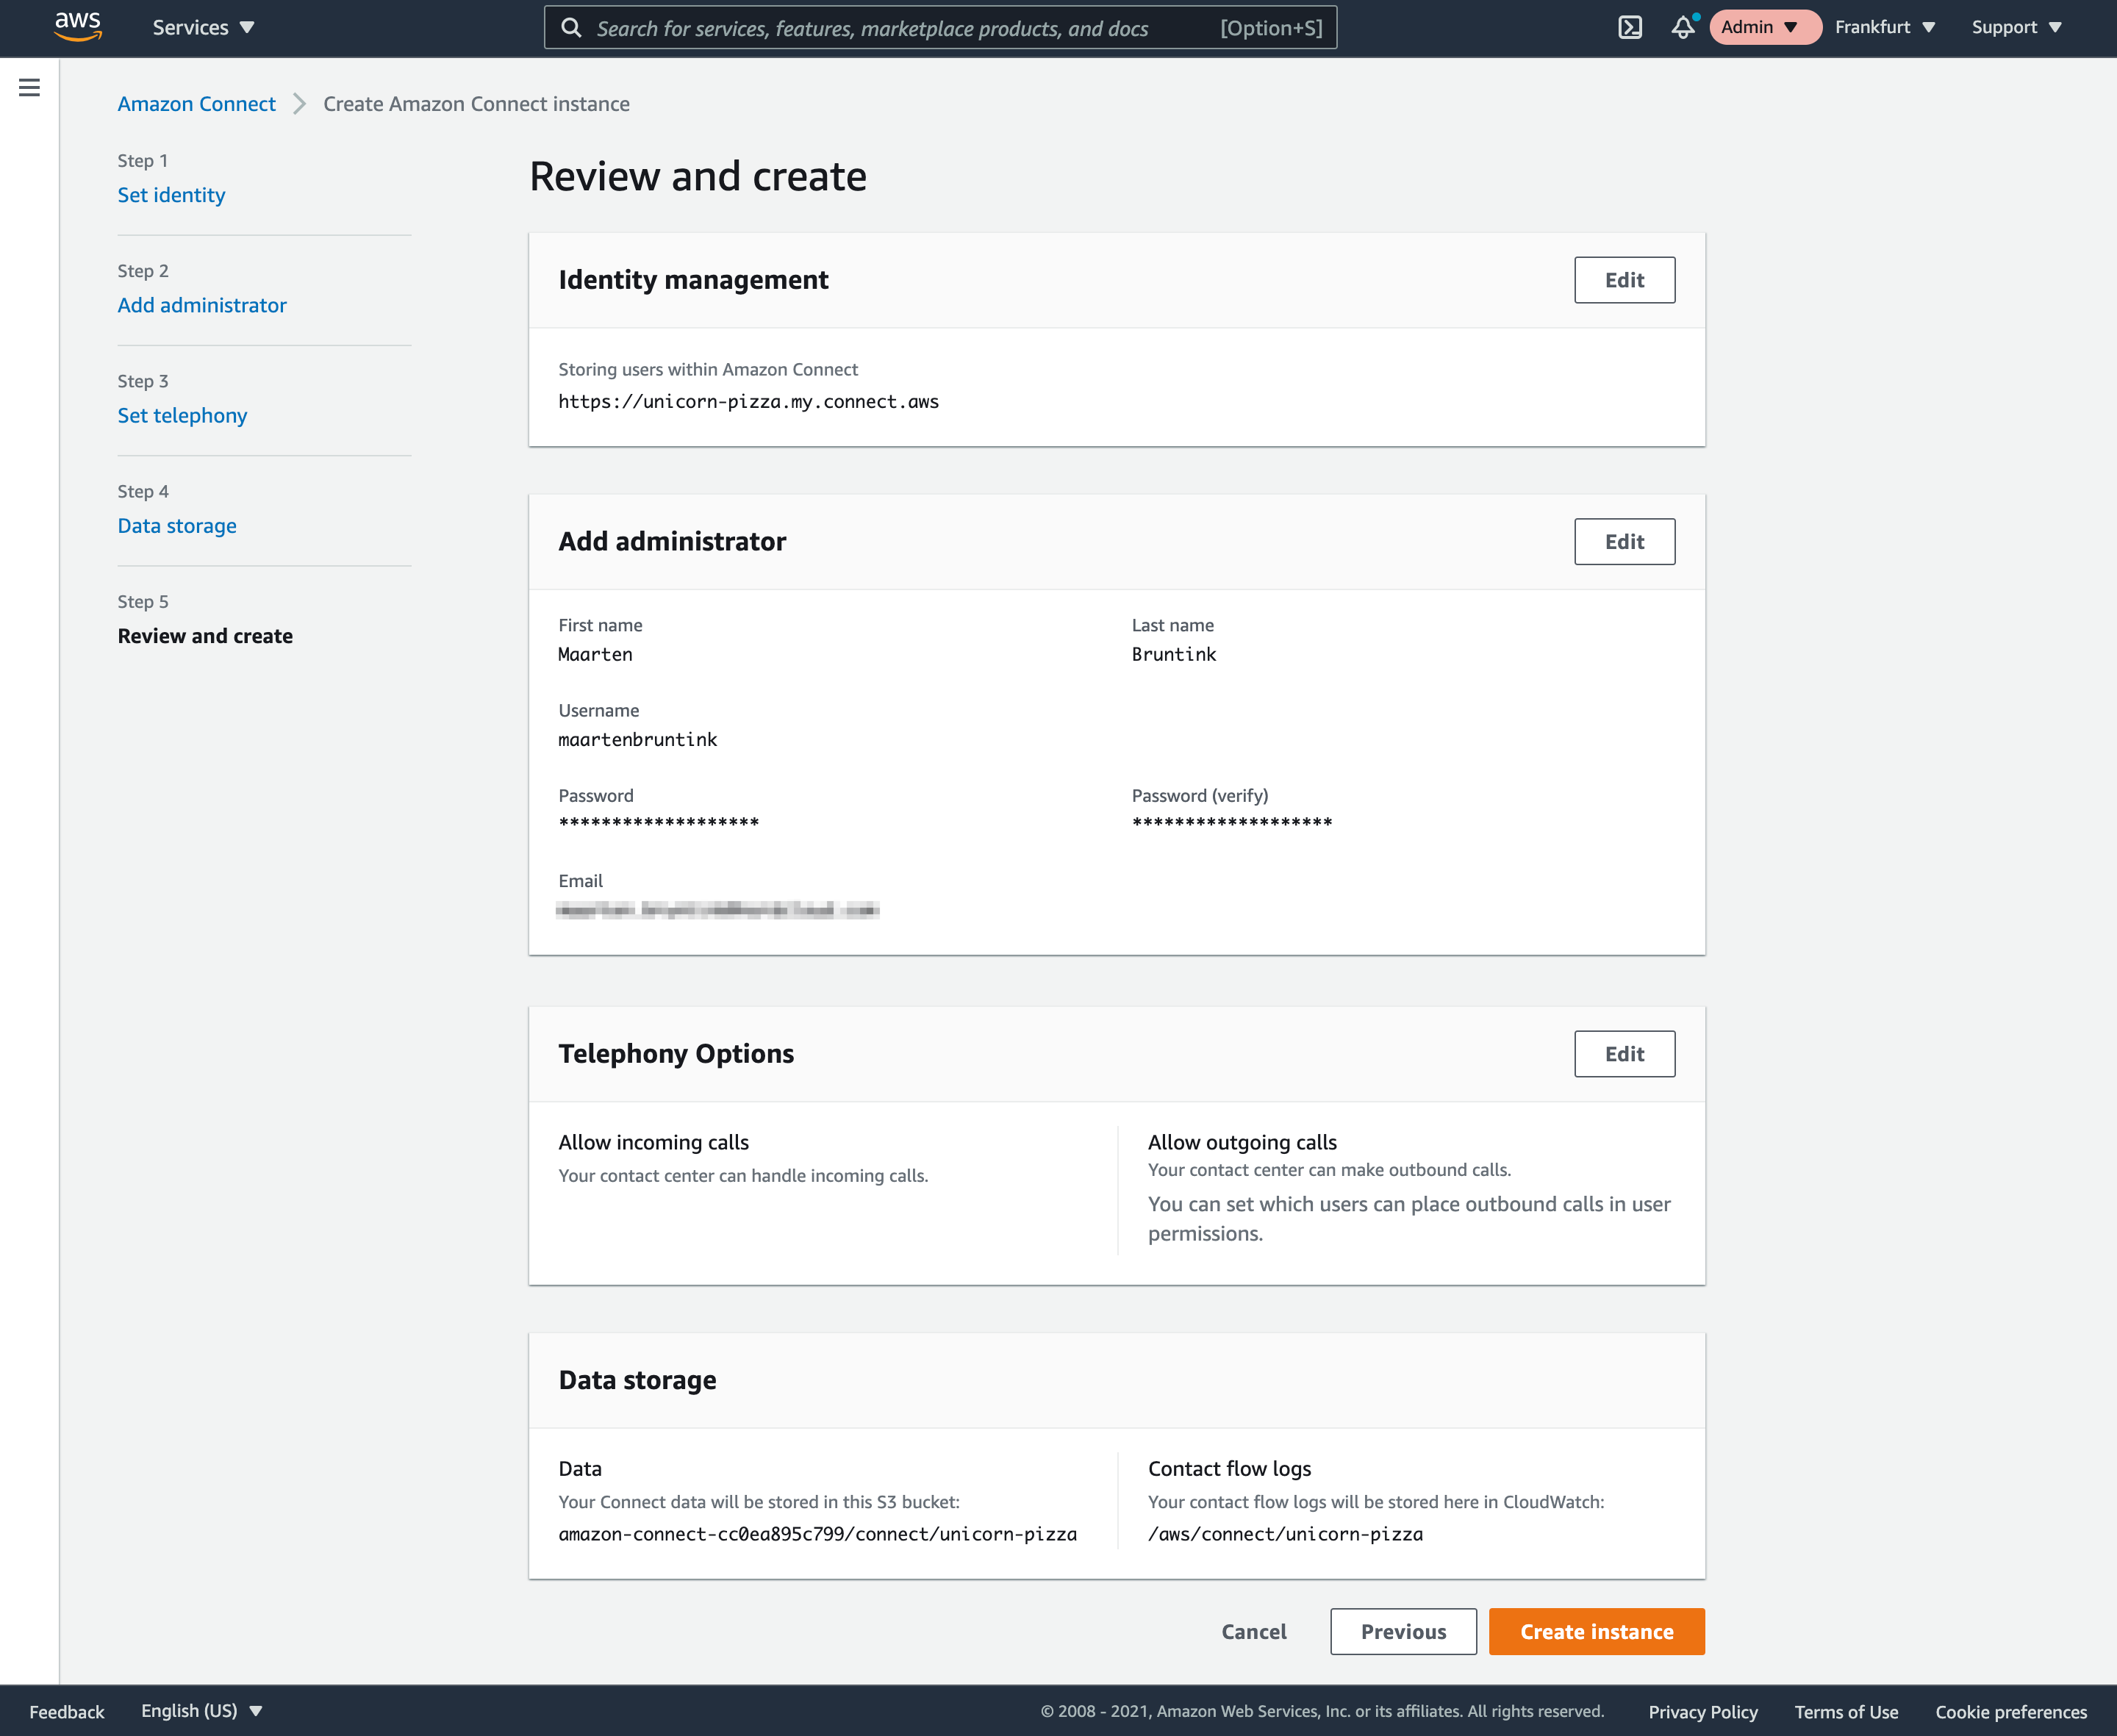The height and width of the screenshot is (1736, 2117).
Task: Click the footer copyright notice text
Action: coord(1322,1712)
